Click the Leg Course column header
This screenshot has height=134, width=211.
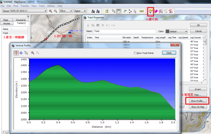(196, 38)
